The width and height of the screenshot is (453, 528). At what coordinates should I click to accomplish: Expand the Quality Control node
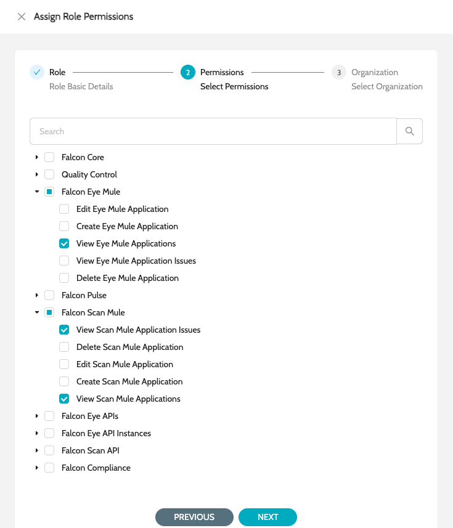[x=37, y=174]
